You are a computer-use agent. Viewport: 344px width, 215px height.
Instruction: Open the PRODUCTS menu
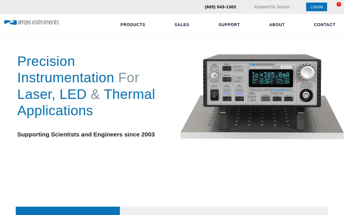(133, 25)
